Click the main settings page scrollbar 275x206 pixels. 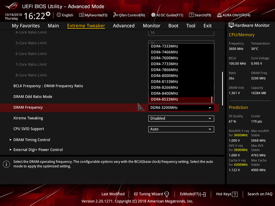(x=222, y=89)
